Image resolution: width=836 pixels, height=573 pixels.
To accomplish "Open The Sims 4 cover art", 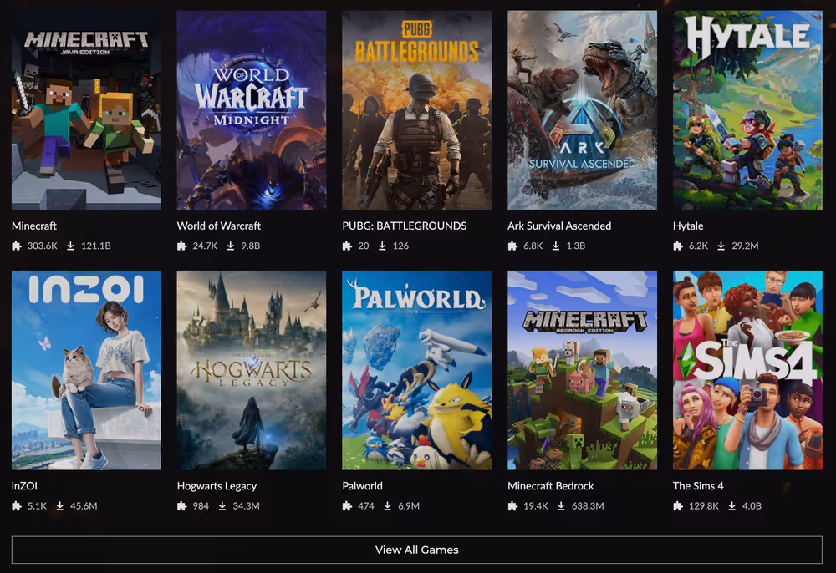I will [747, 370].
